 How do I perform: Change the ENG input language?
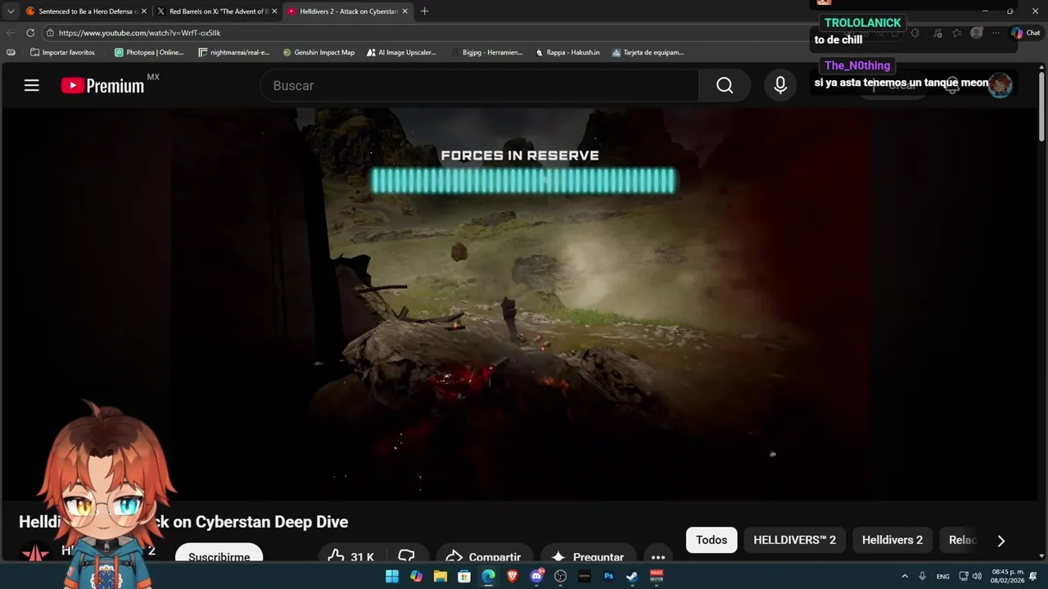point(943,576)
